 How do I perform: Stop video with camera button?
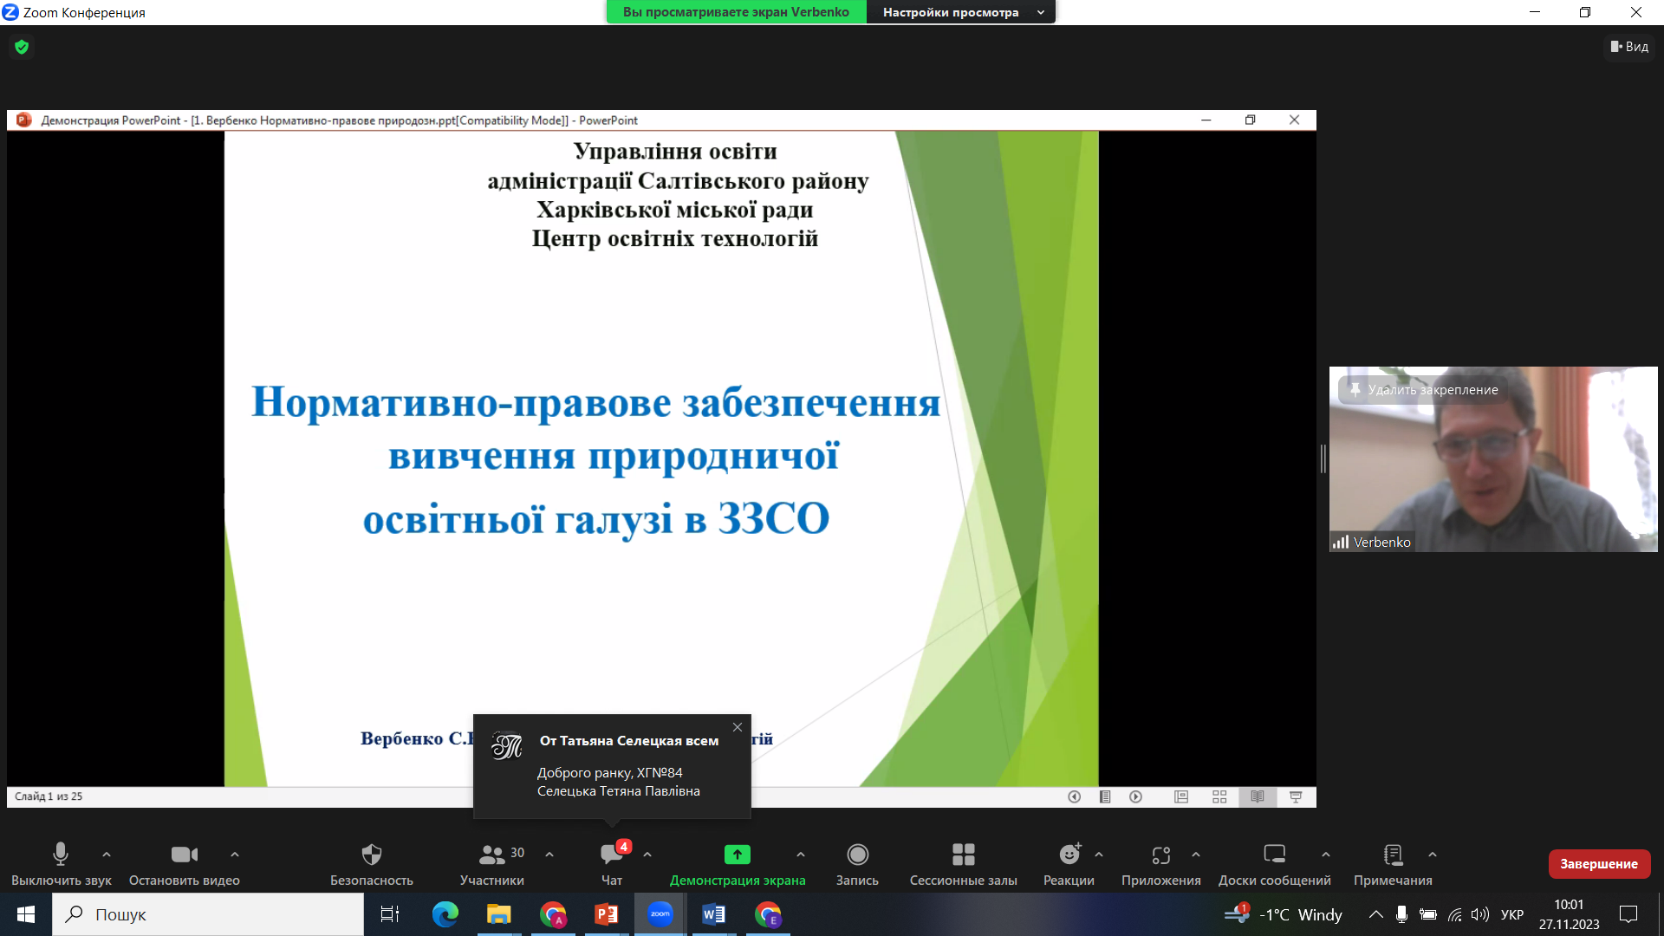[184, 855]
